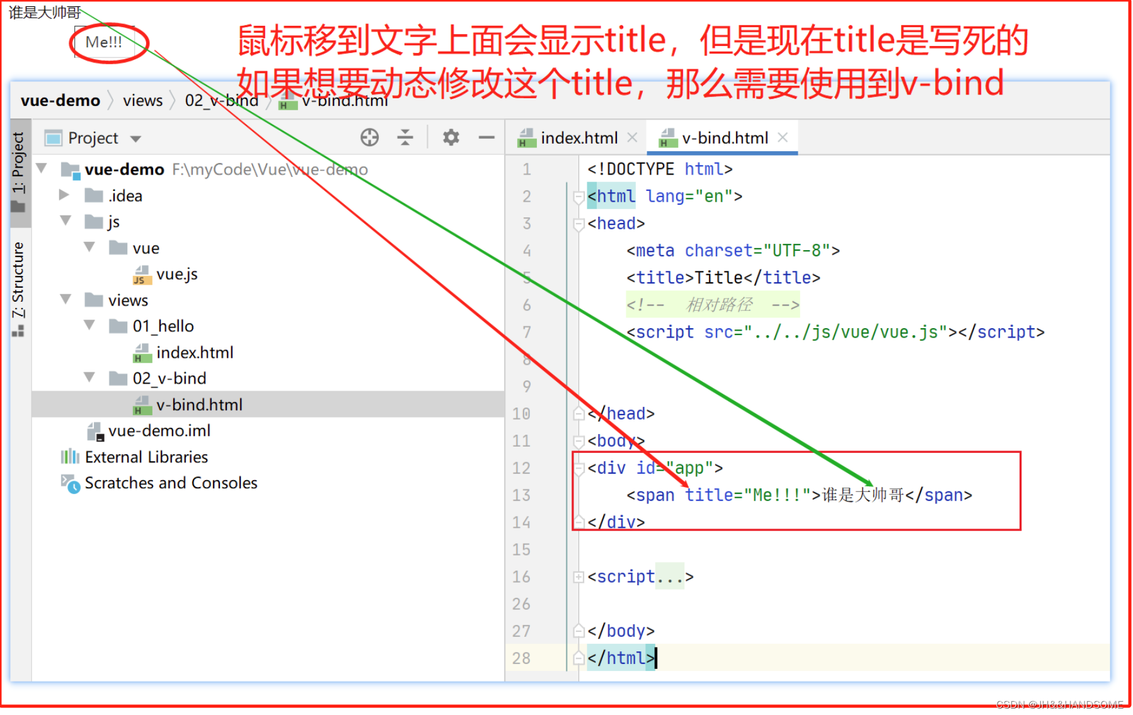Viewport: 1133px width, 715px height.
Task: Expand the folded script block on line 16
Action: [x=577, y=576]
